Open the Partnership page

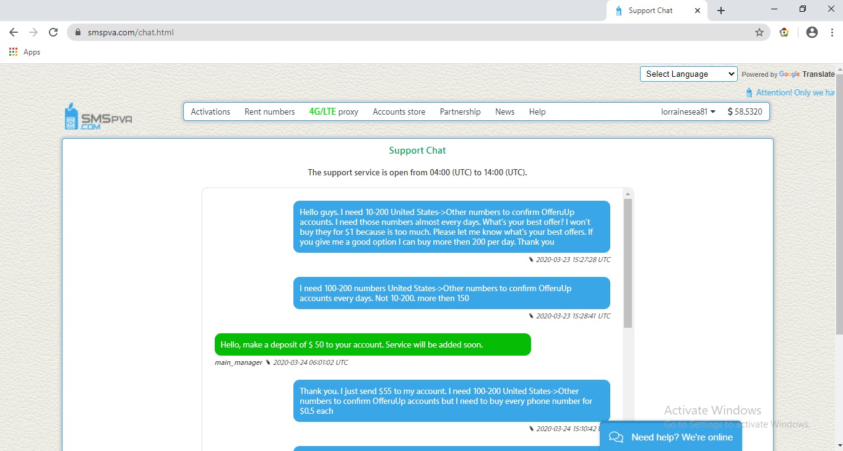click(x=460, y=112)
